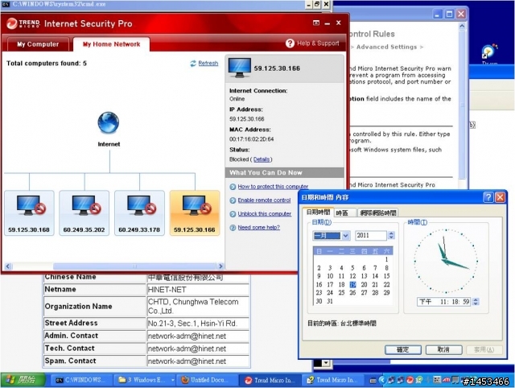Click the Refresh link
Viewport: 515px width, 388px height.
208,63
